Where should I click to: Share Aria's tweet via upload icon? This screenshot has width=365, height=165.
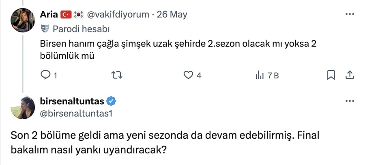point(350,75)
